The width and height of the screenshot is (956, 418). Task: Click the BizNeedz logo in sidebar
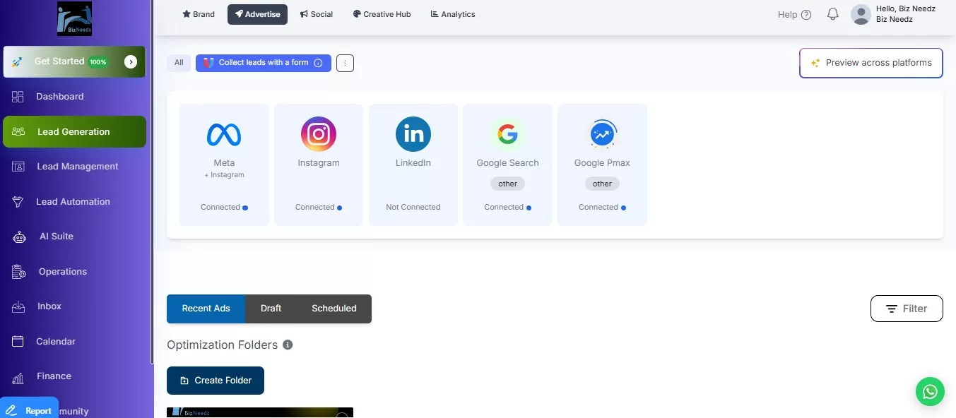click(74, 19)
